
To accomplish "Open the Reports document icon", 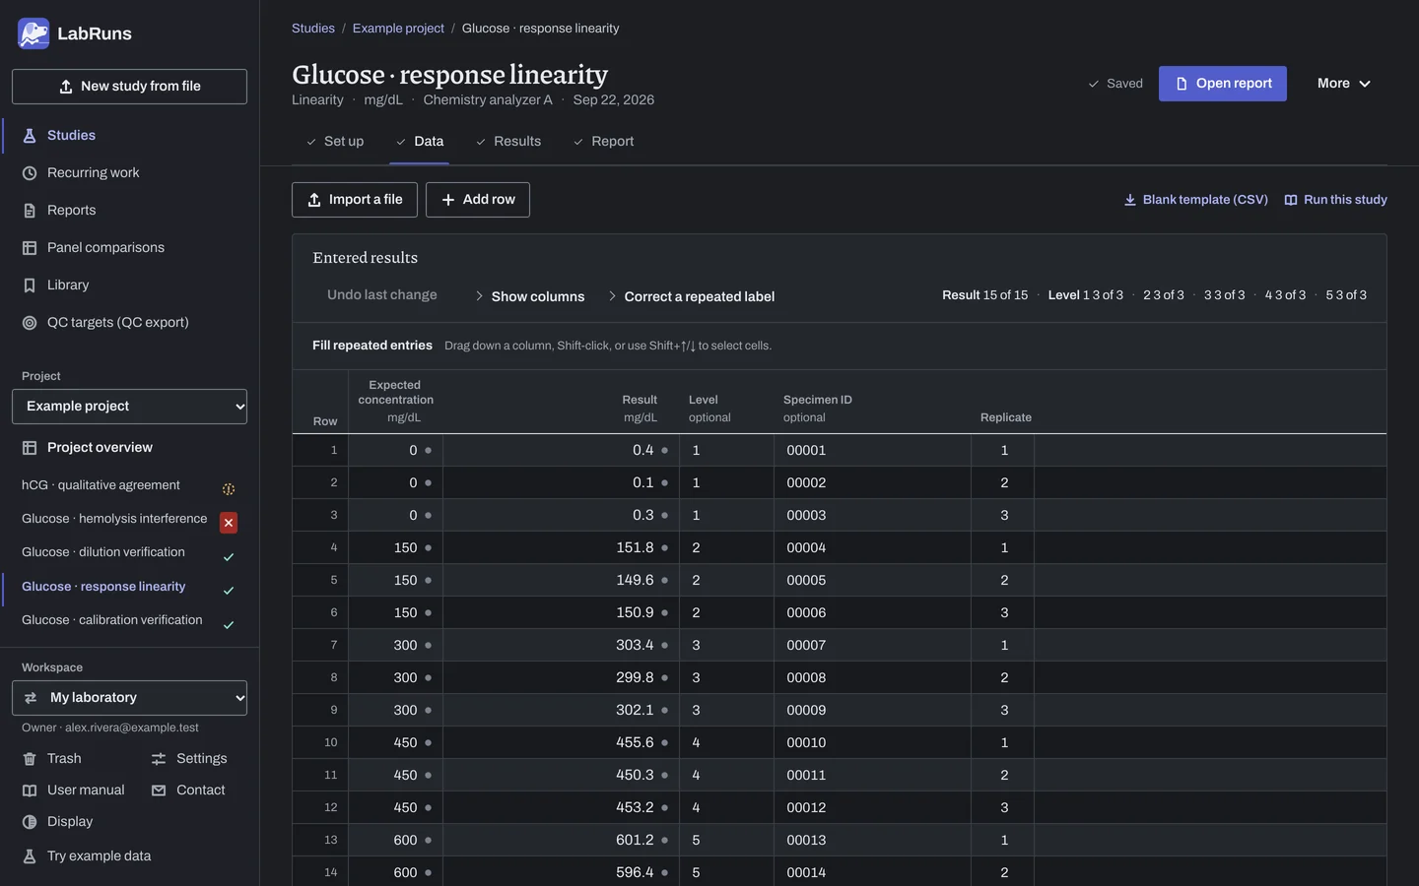I will [x=30, y=211].
